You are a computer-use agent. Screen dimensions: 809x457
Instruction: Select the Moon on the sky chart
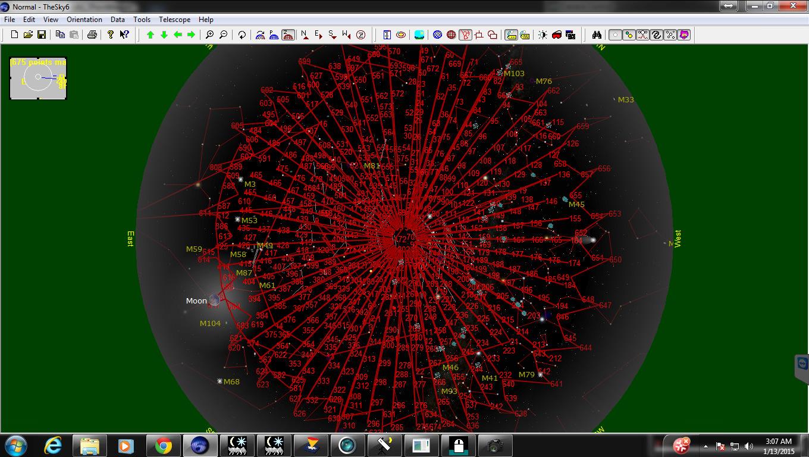(x=214, y=301)
